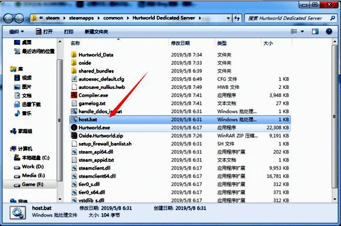Click the autoexec_default.cfg file icon
Viewport: 341px width, 226px height.
coord(74,79)
